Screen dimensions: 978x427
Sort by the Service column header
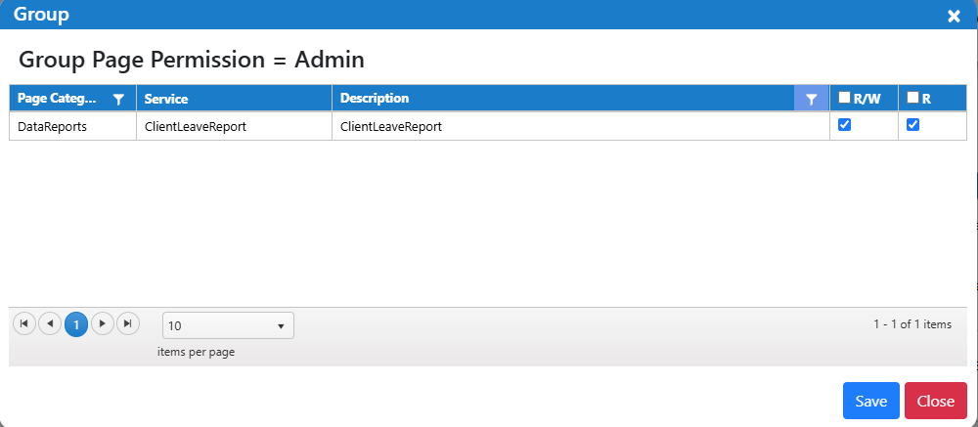[x=166, y=99]
